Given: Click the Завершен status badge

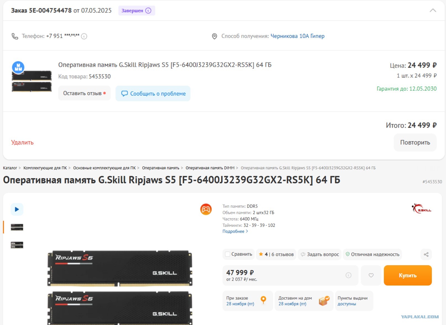Looking at the screenshot, I should coord(137,10).
